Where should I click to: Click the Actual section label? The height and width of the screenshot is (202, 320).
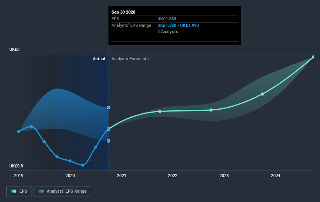point(99,59)
